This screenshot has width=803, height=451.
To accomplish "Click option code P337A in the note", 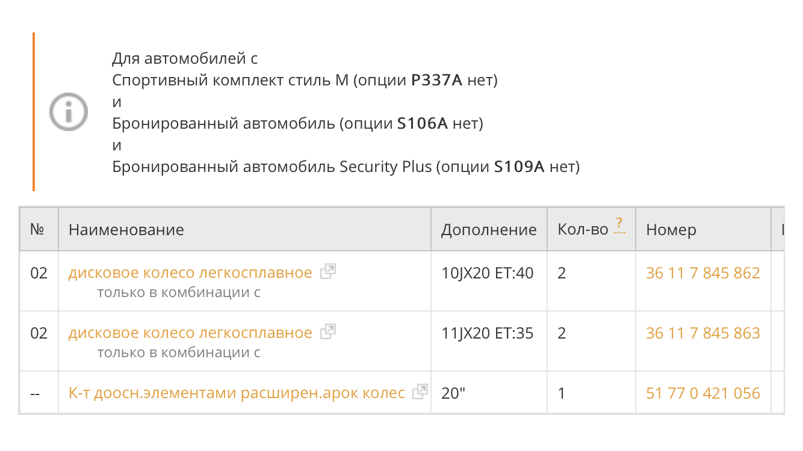I will pos(436,81).
